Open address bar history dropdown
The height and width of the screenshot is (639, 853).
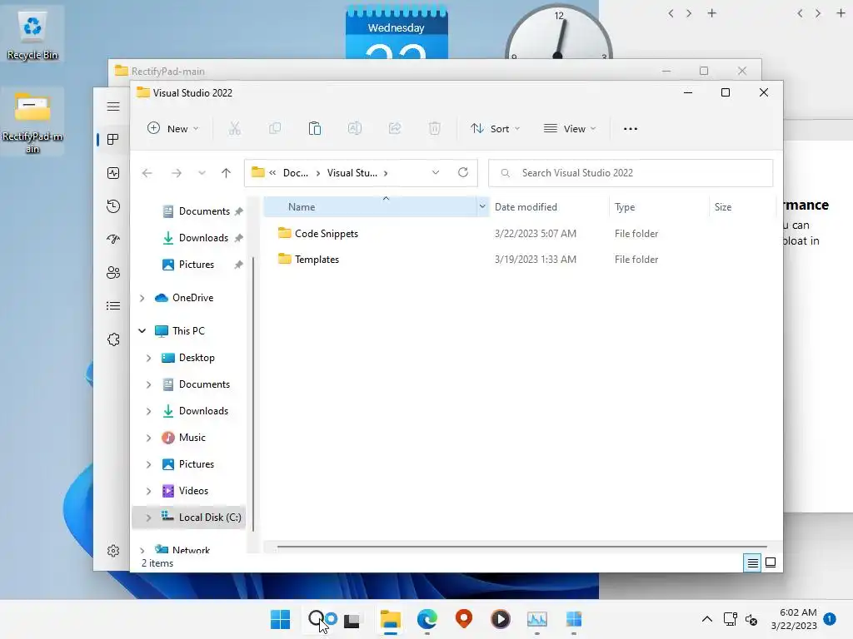click(x=435, y=173)
